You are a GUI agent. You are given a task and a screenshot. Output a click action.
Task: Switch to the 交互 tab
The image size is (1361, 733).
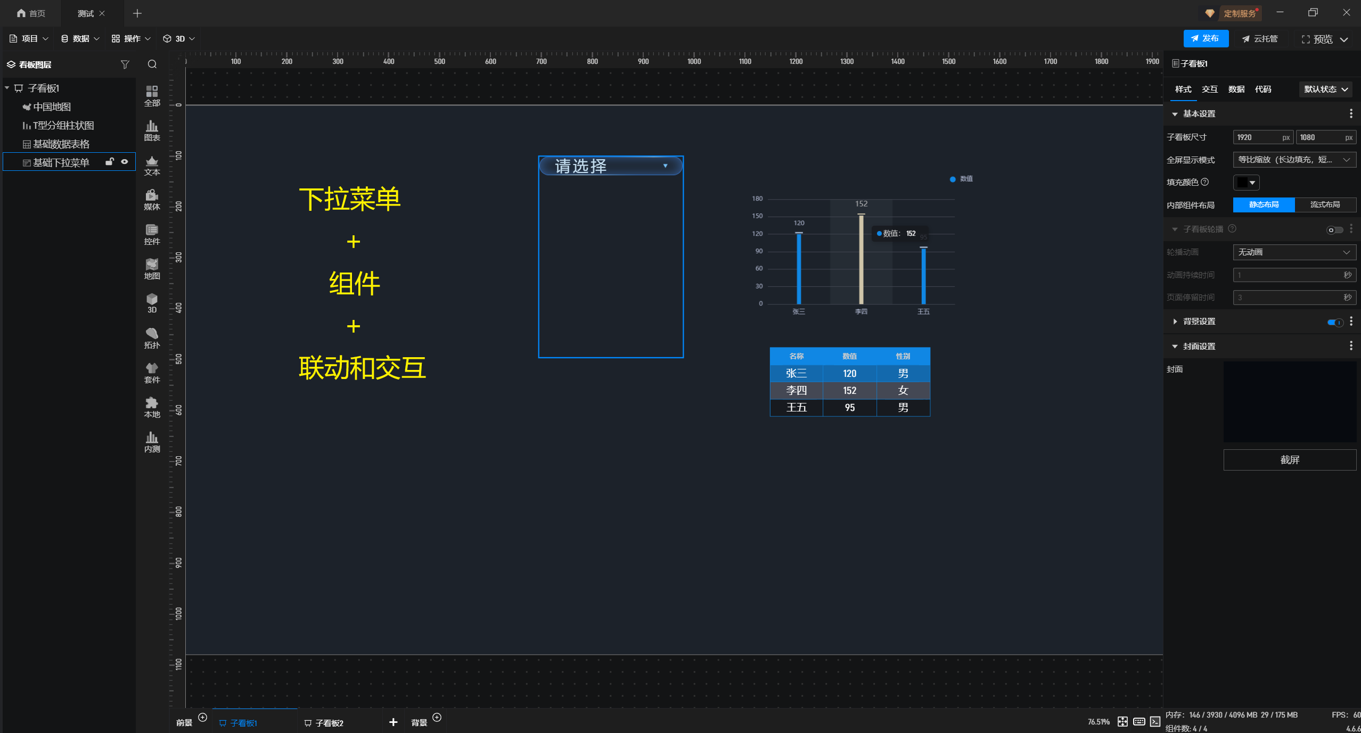point(1209,89)
